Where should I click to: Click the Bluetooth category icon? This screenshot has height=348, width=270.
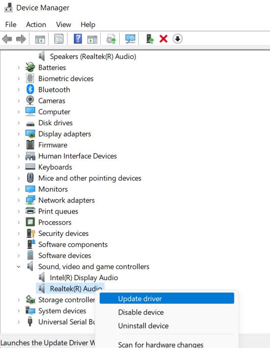[x=30, y=89]
